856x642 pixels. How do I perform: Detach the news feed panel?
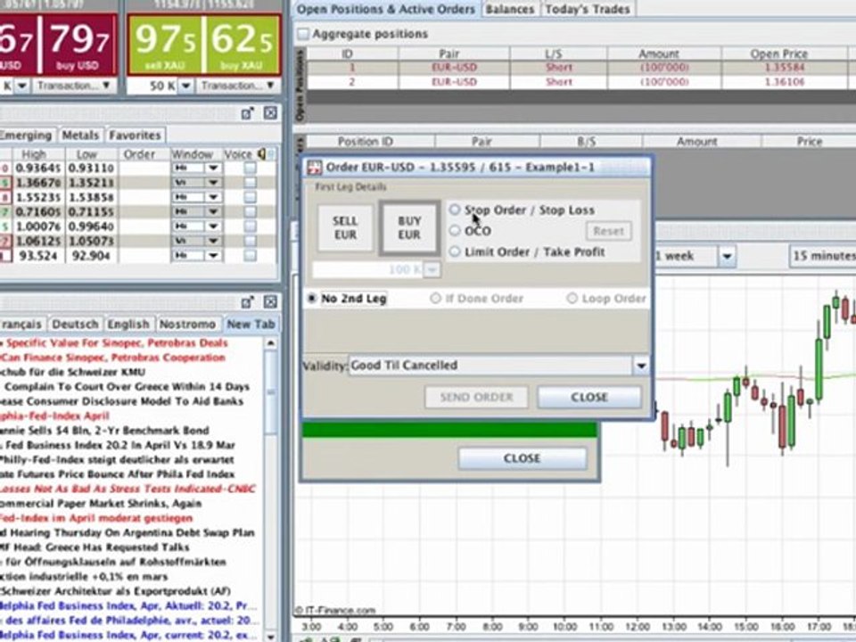tap(248, 302)
